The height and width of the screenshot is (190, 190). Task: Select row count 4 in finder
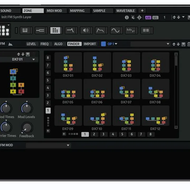(x=48, y=88)
